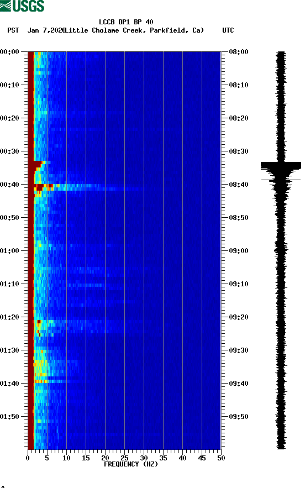Click the '01:20' PST time label
The image size is (305, 493).
click(9, 317)
